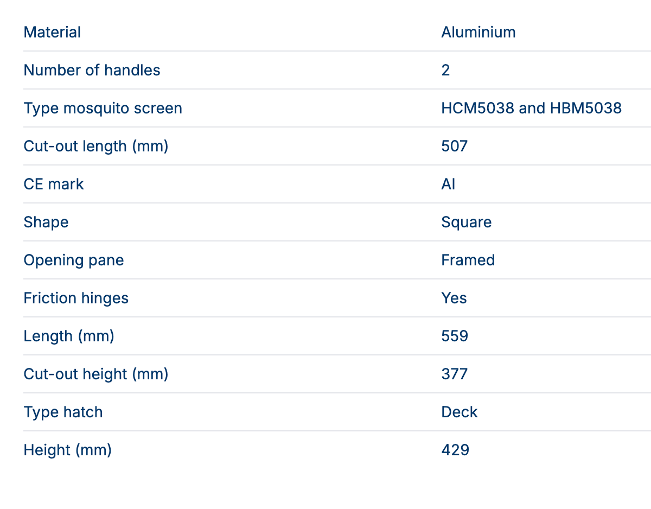Select the 377 cut-out height value
651x509 pixels.
454,374
